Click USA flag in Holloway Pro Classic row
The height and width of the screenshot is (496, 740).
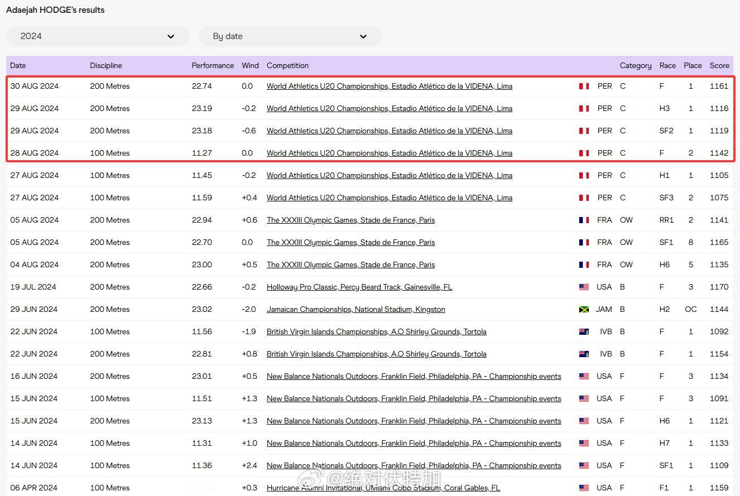tap(584, 287)
